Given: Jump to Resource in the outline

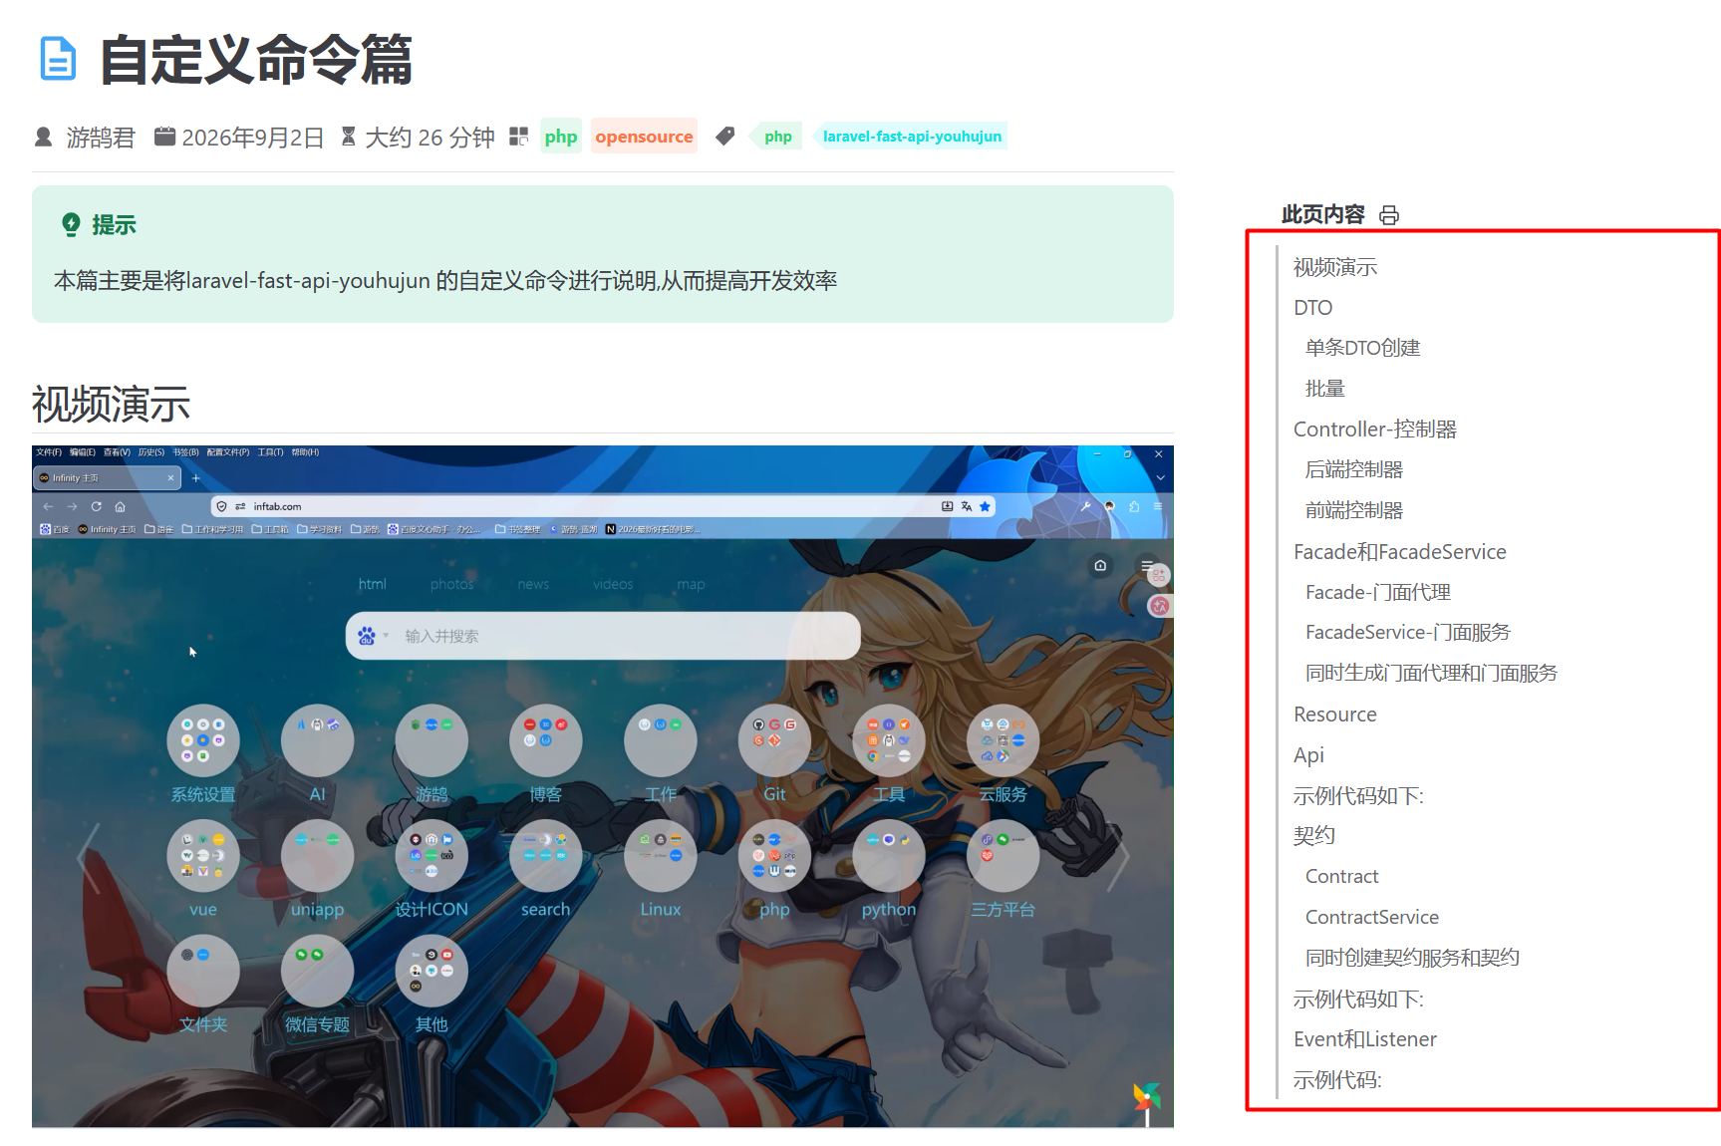Looking at the screenshot, I should (1334, 715).
